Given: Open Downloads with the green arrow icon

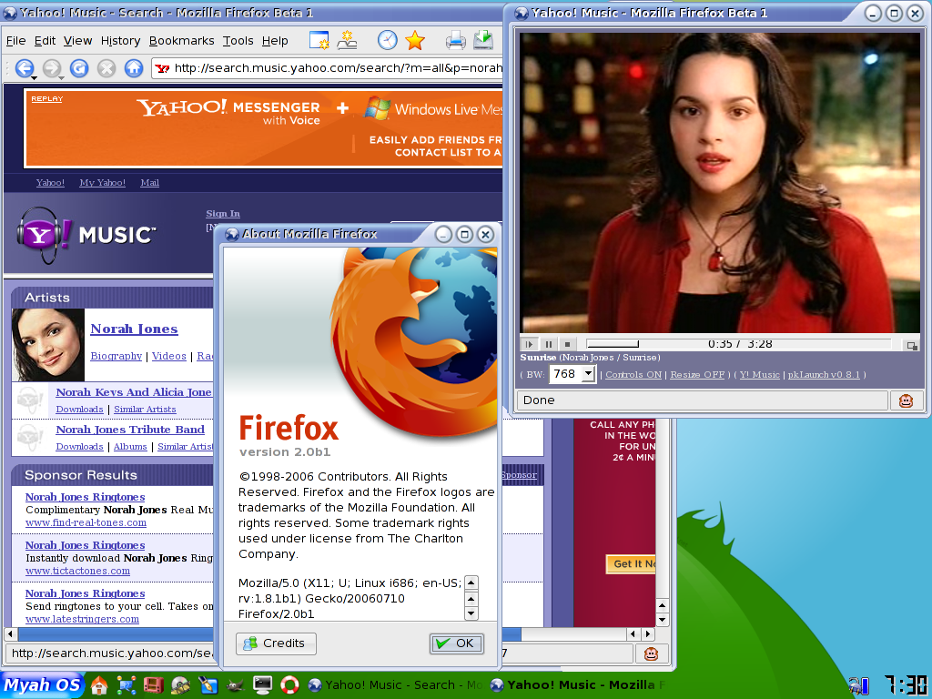Looking at the screenshot, I should coord(483,40).
